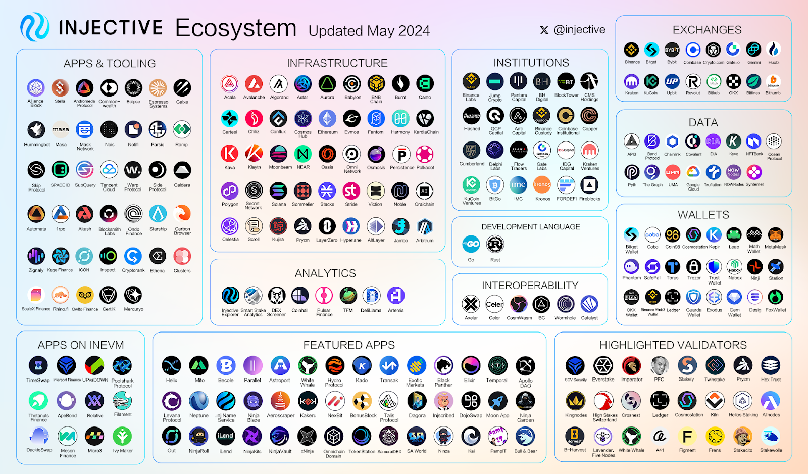808x474 pixels.
Task: Select The Graph icon
Action: (x=652, y=172)
